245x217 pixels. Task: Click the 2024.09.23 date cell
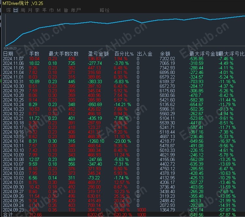13,210
